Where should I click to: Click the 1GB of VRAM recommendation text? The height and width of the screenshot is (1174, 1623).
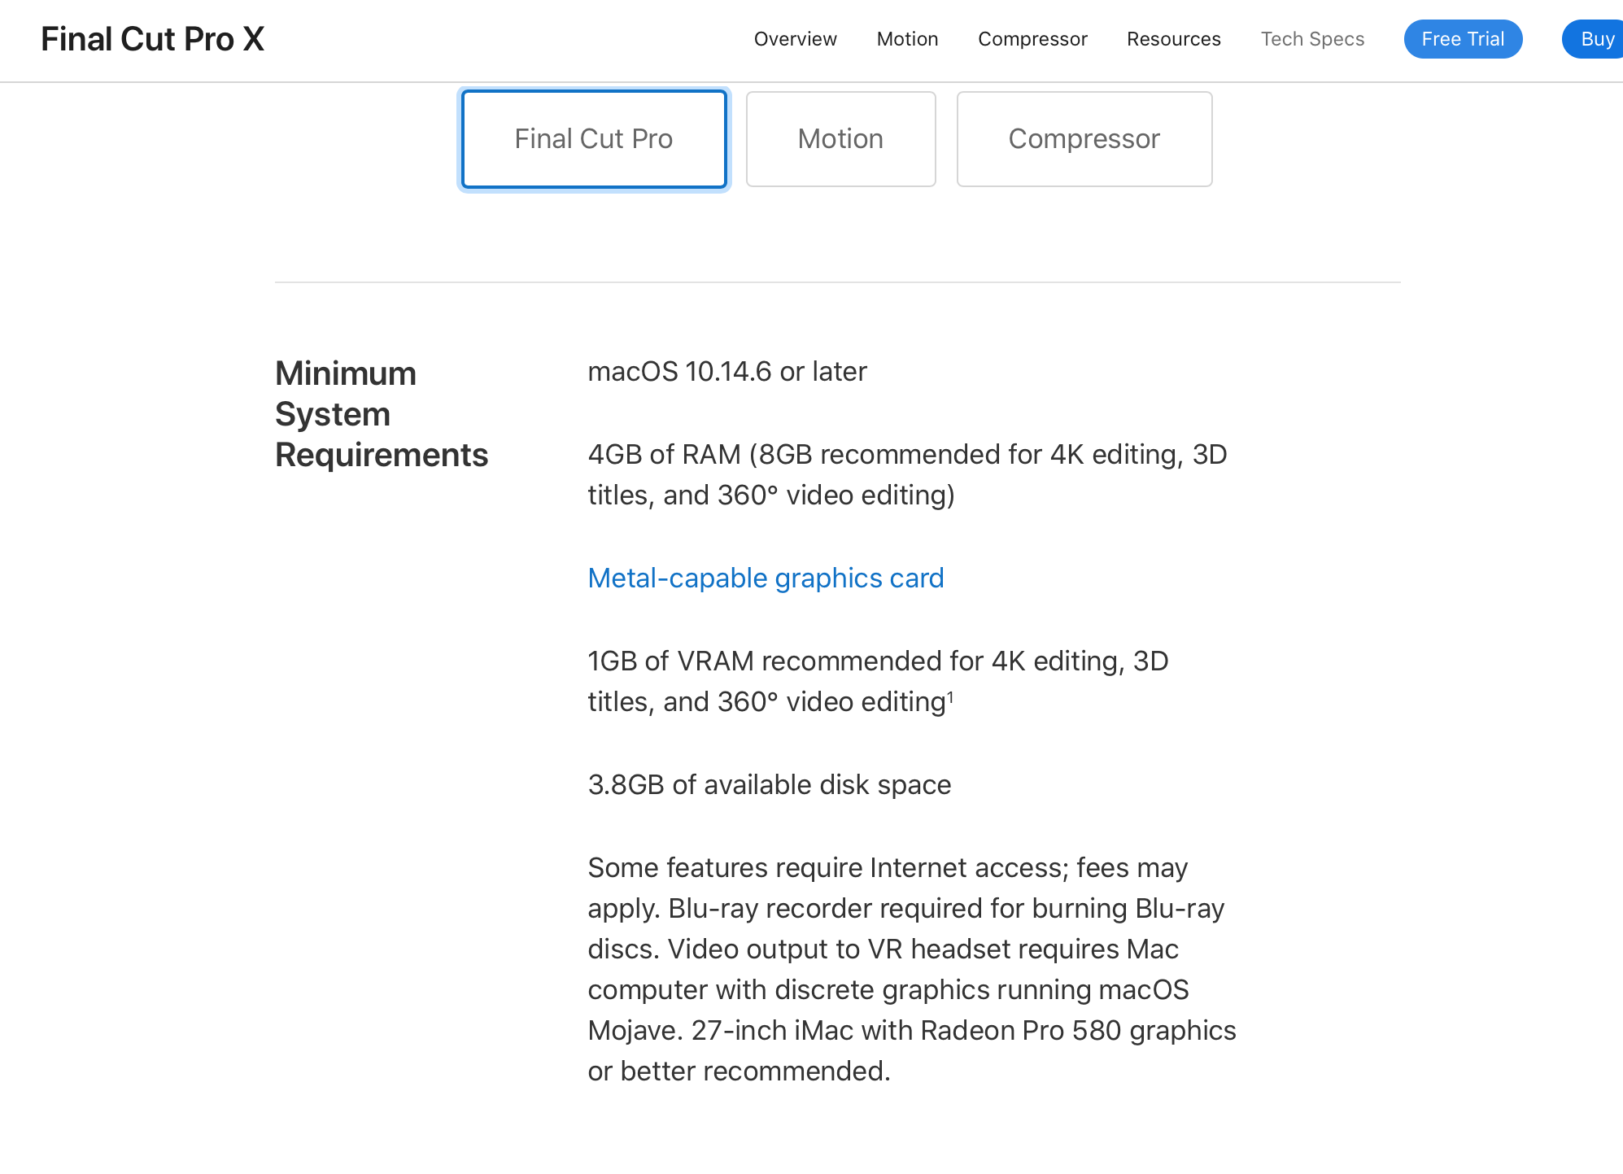click(878, 681)
